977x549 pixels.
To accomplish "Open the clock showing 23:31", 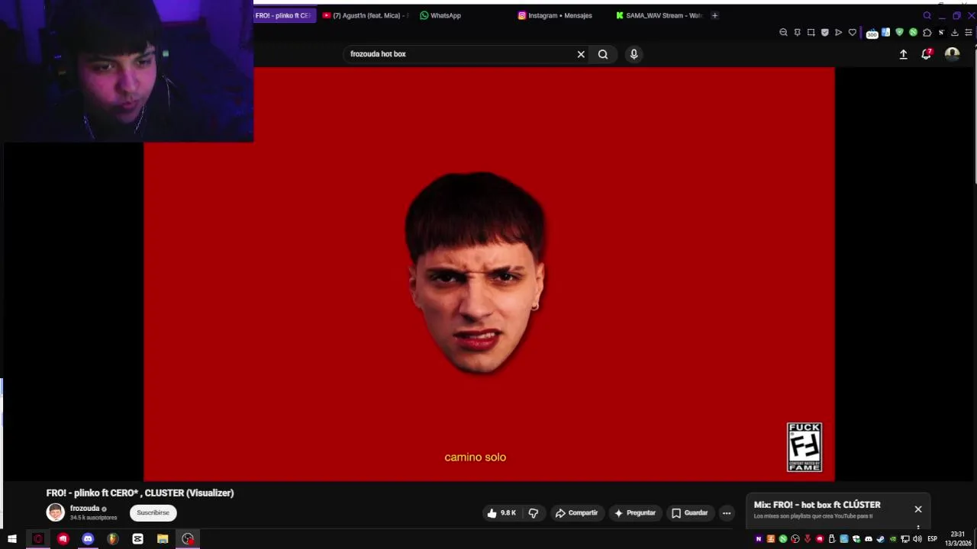I will coord(958,538).
